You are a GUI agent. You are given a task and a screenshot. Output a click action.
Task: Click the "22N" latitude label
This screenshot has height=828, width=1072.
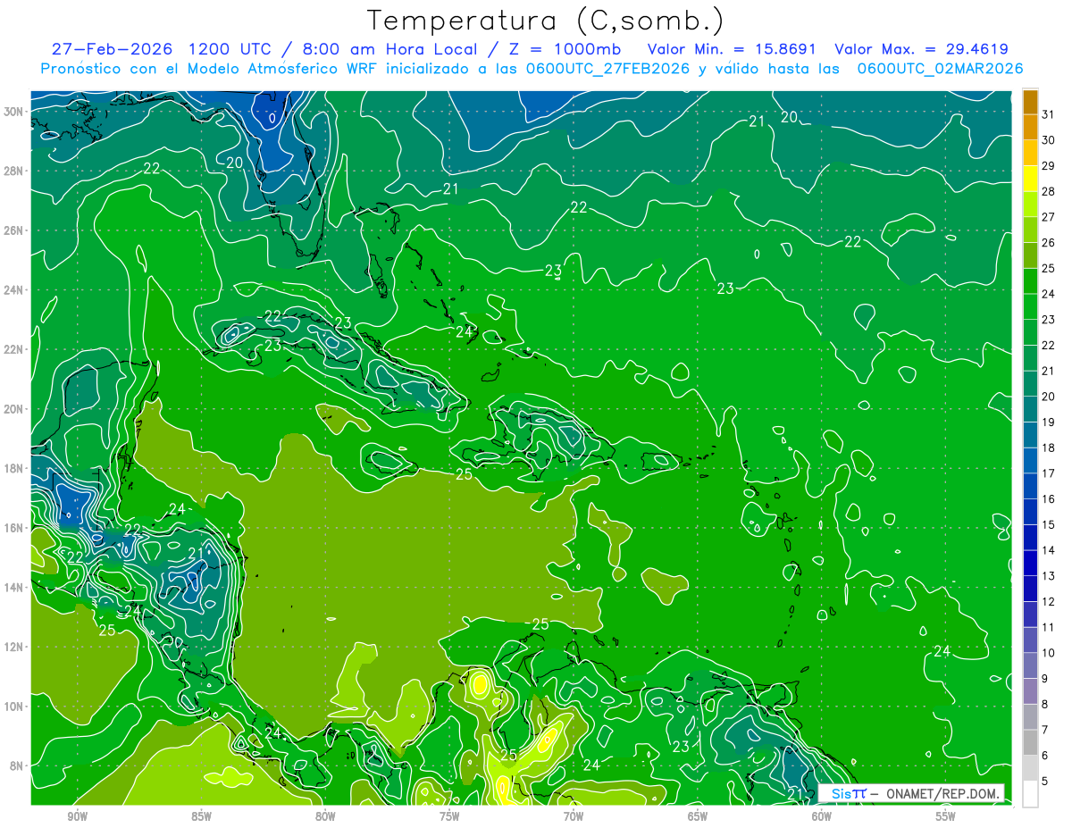13,349
